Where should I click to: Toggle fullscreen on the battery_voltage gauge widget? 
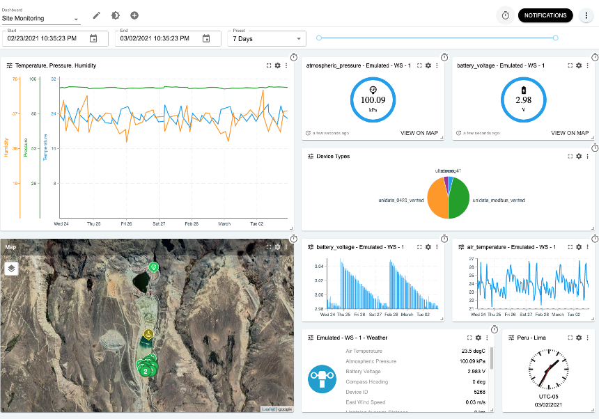pyautogui.click(x=568, y=65)
